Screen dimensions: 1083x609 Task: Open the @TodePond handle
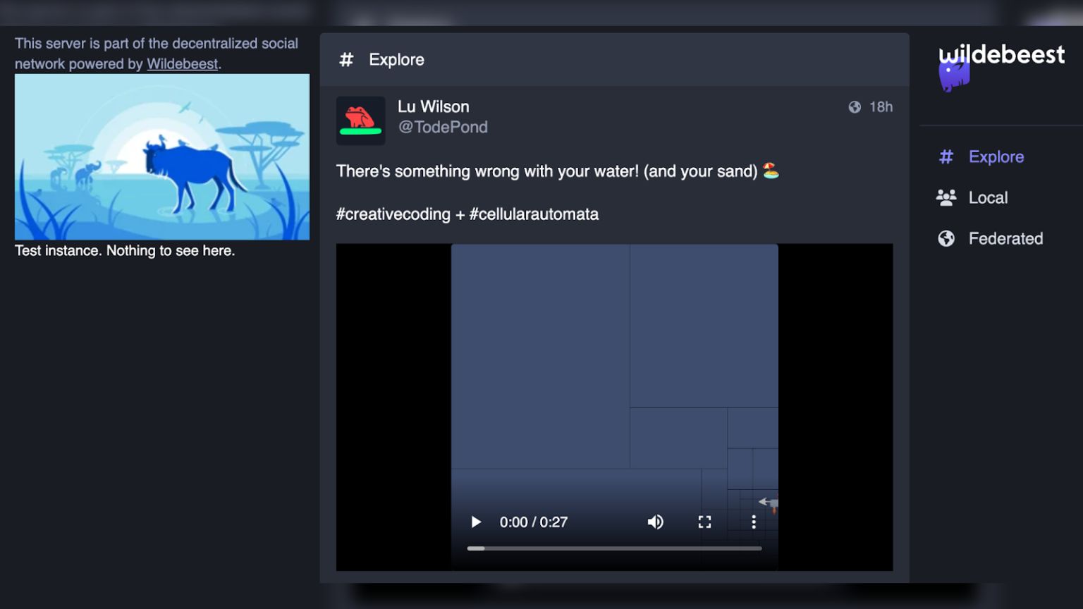tap(443, 128)
